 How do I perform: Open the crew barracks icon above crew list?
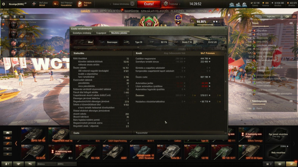pyautogui.click(x=15, y=17)
